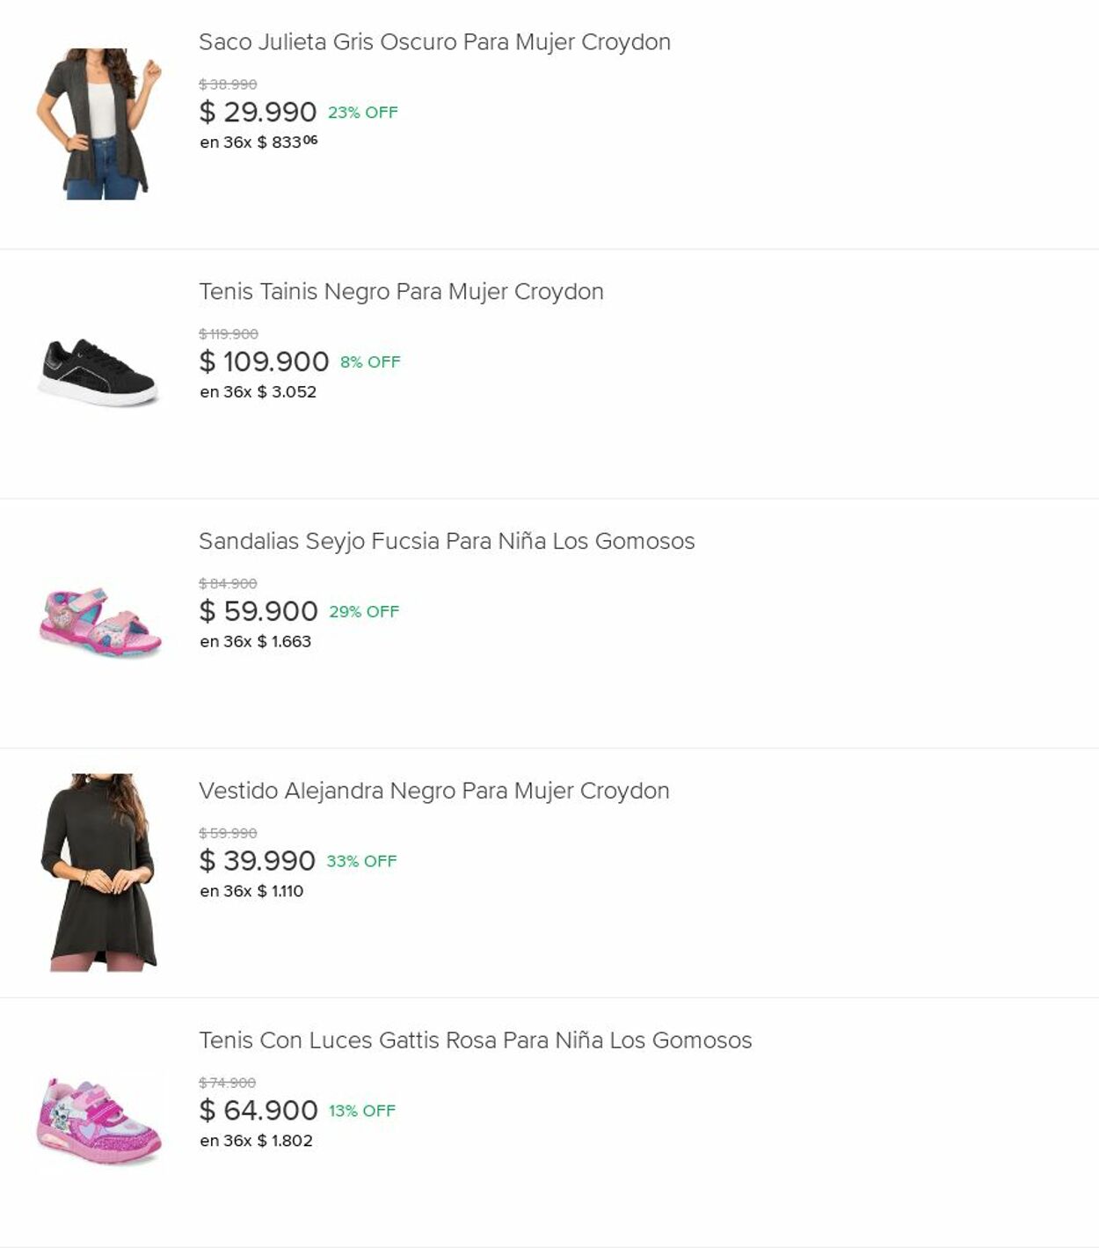Click the 29% OFF discount badge
1099x1248 pixels.
[x=364, y=612]
